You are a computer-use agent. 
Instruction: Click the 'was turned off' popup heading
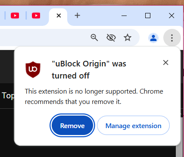[89, 69]
